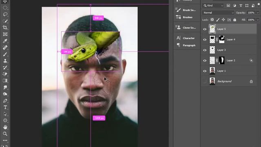Screen dimensions: 261x147
Task: Hide Layer 5 with eye icon
Action: coord(205,29)
